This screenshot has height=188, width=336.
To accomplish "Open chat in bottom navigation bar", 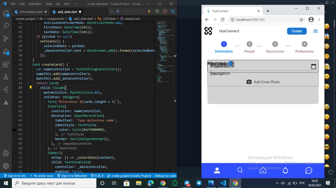I will [x=309, y=170].
